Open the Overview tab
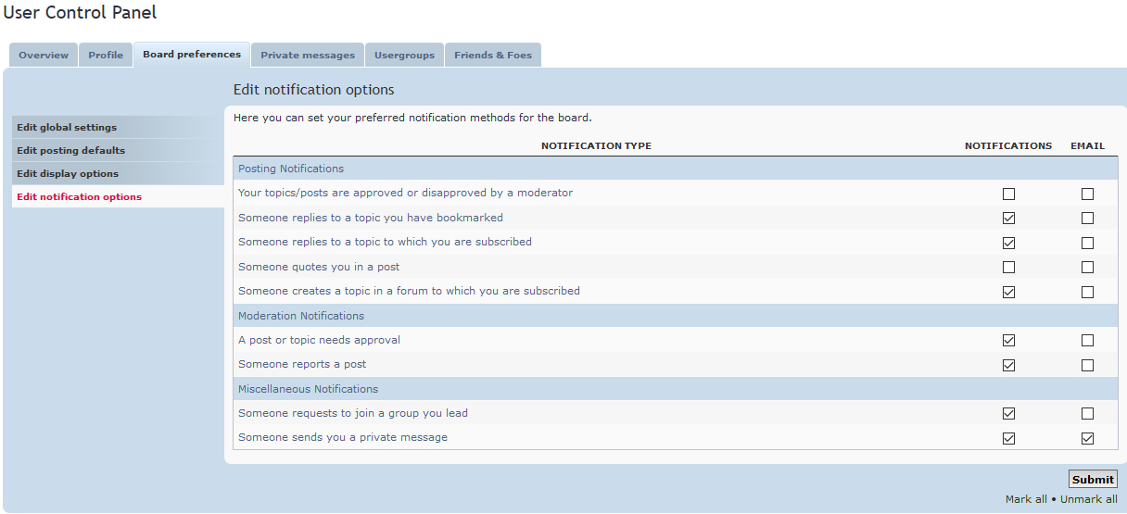Image resolution: width=1127 pixels, height=514 pixels. pos(44,56)
